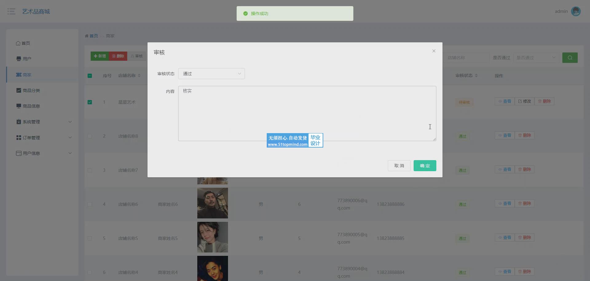590x281 pixels.
Task: Click 删除 for the 店铺名称4 row
Action: (525, 271)
